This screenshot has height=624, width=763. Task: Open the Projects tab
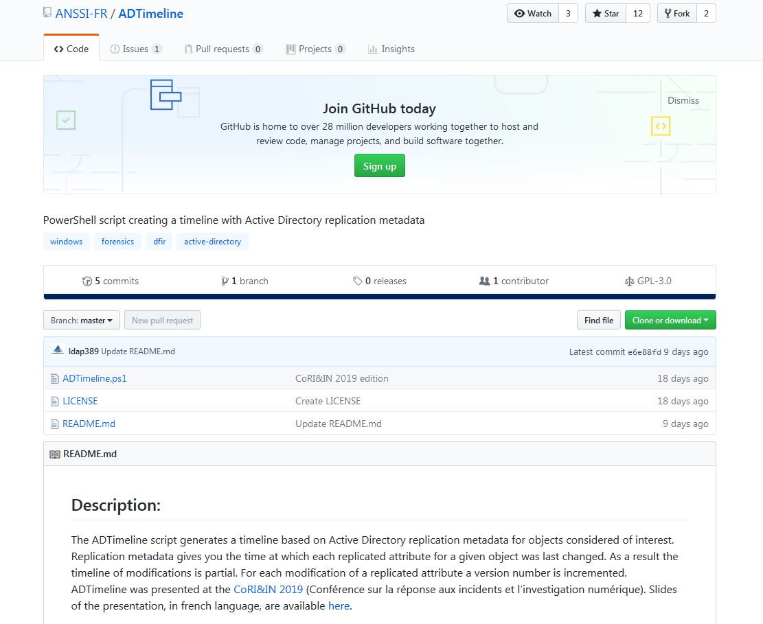pos(315,49)
